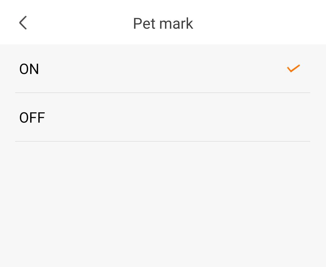Viewport: 326px width, 267px height.
Task: Choose OFF from the Pet mark list
Action: [x=162, y=117]
